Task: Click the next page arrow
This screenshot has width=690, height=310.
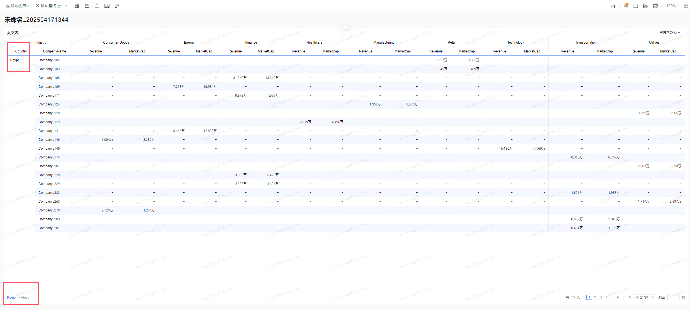Action: click(630, 297)
